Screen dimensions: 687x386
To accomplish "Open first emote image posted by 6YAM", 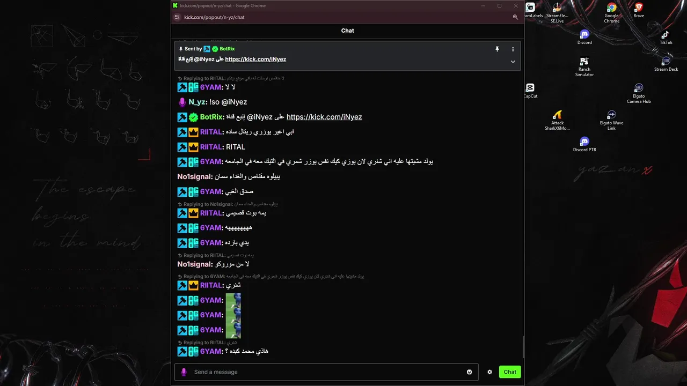I will pos(233,300).
